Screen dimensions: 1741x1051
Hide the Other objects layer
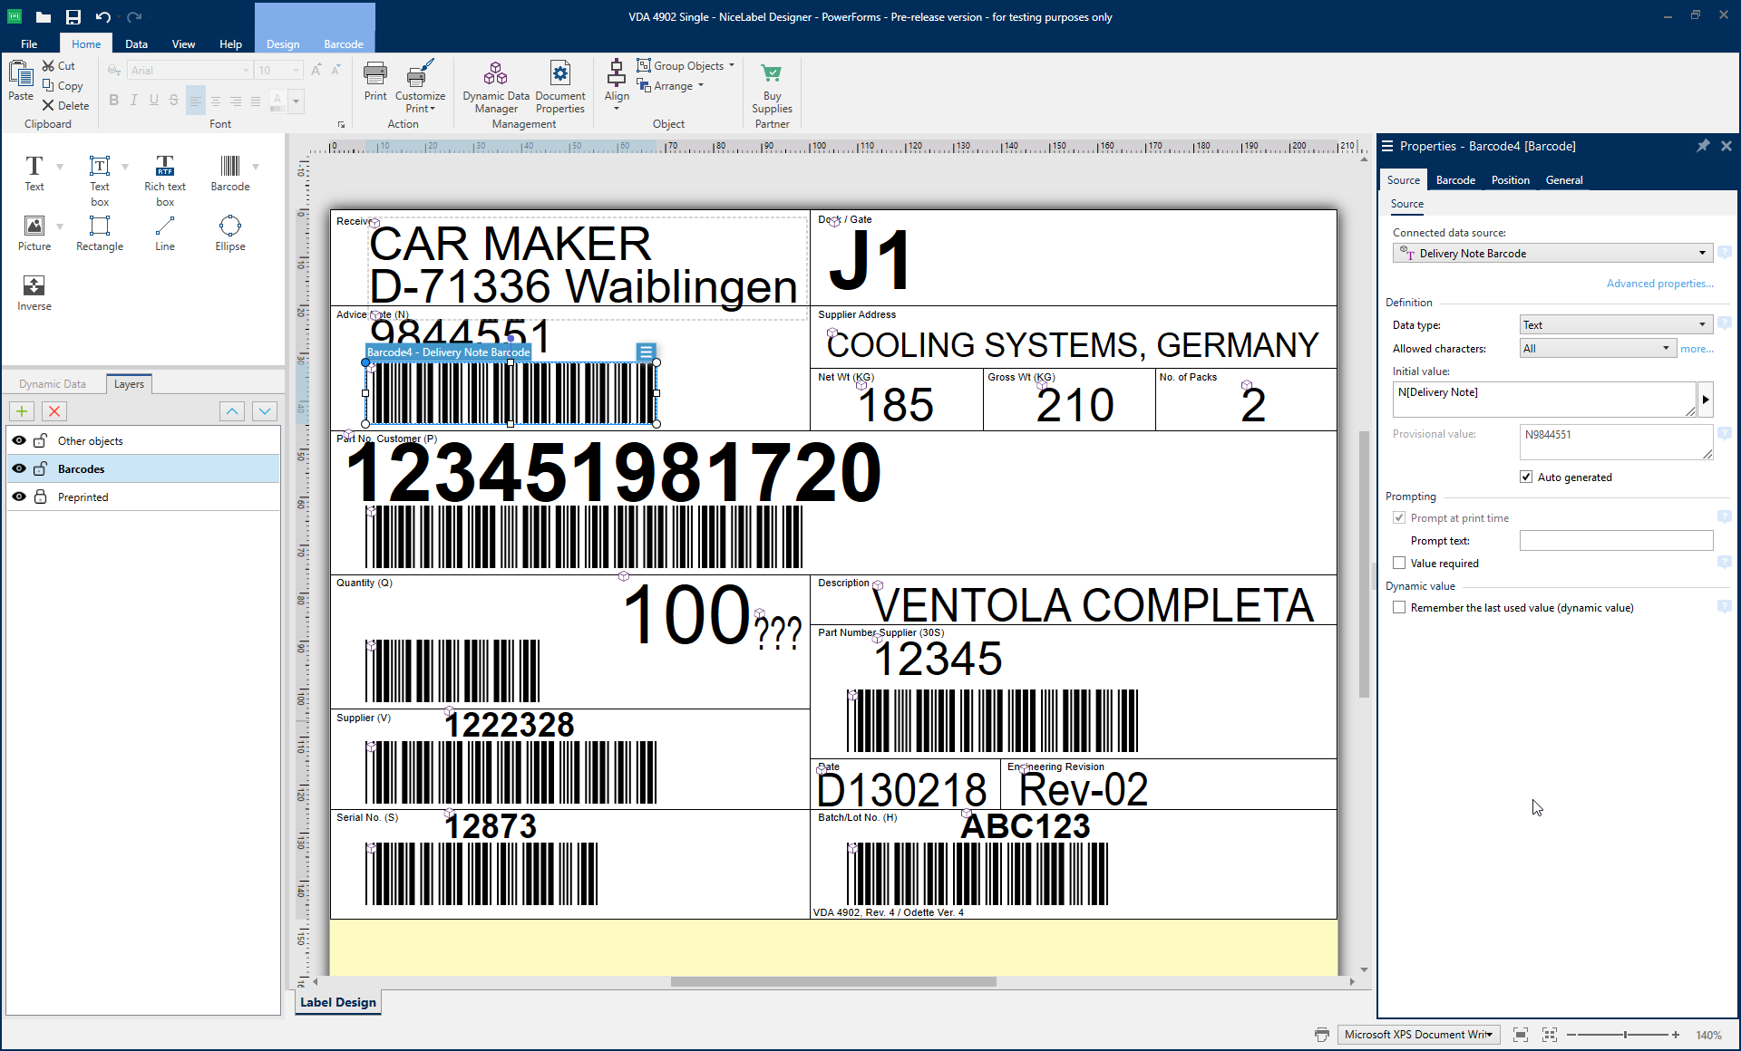[x=19, y=440]
